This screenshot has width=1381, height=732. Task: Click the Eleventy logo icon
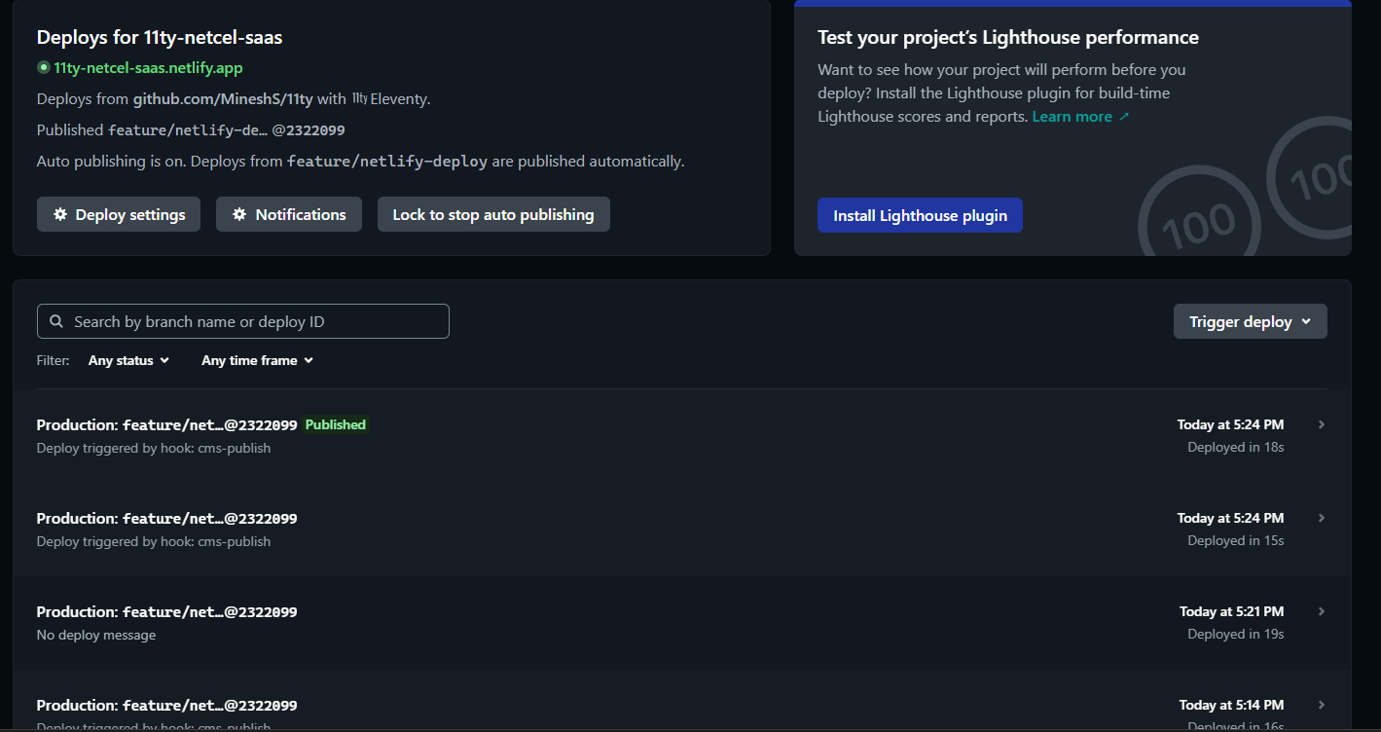click(359, 98)
